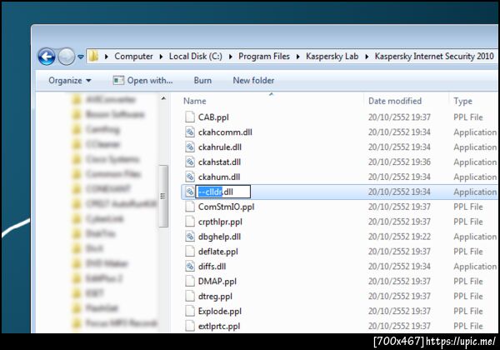Click the ckahrule.dll file name
The image size is (500, 350).
click(x=220, y=147)
